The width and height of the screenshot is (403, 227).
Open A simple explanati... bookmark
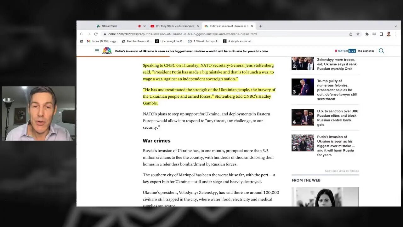(x=238, y=41)
